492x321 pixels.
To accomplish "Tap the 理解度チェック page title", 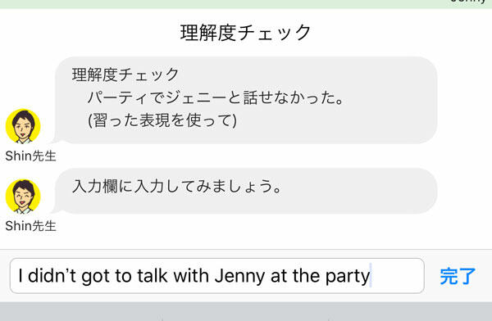I will (246, 33).
